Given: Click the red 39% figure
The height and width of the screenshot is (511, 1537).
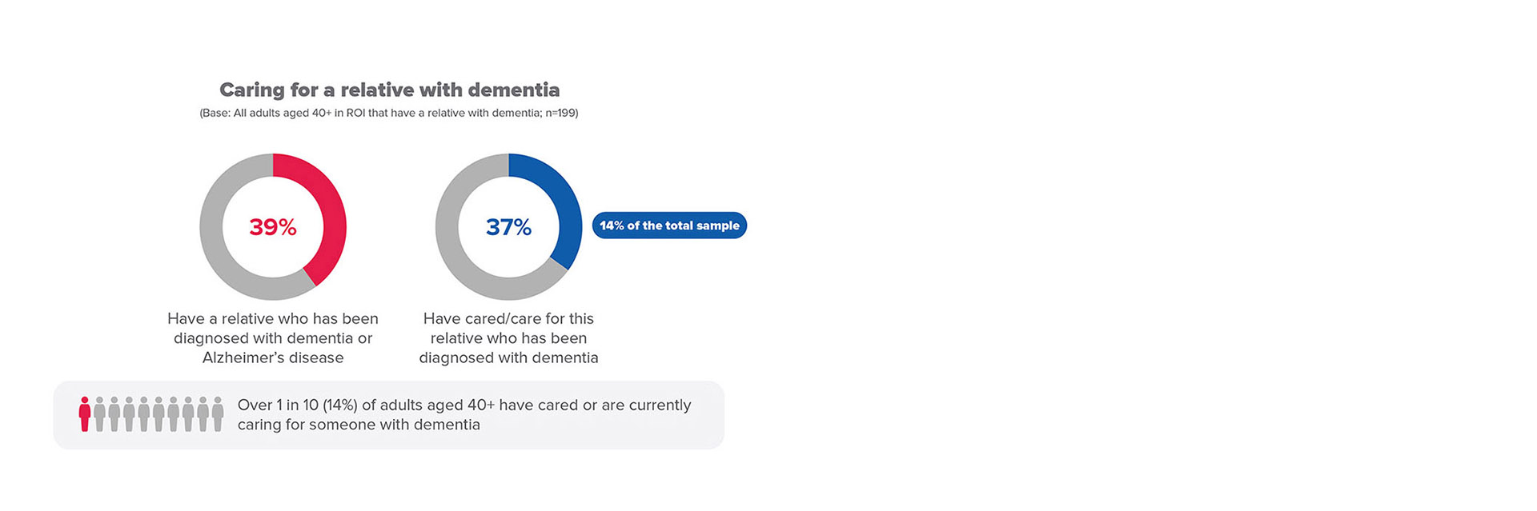Looking at the screenshot, I should pos(273,227).
